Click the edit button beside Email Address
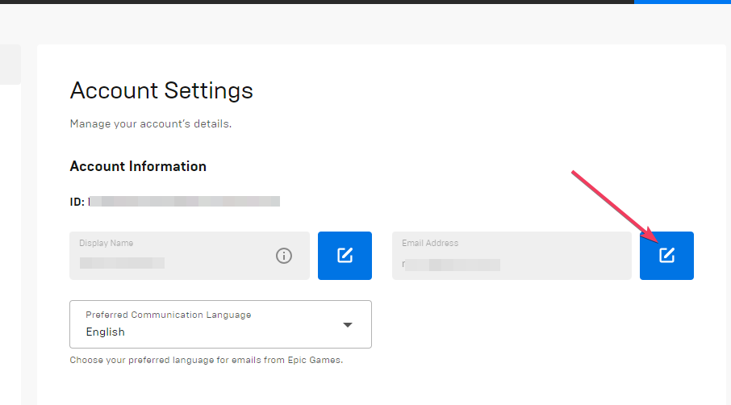The width and height of the screenshot is (731, 405). [x=666, y=256]
